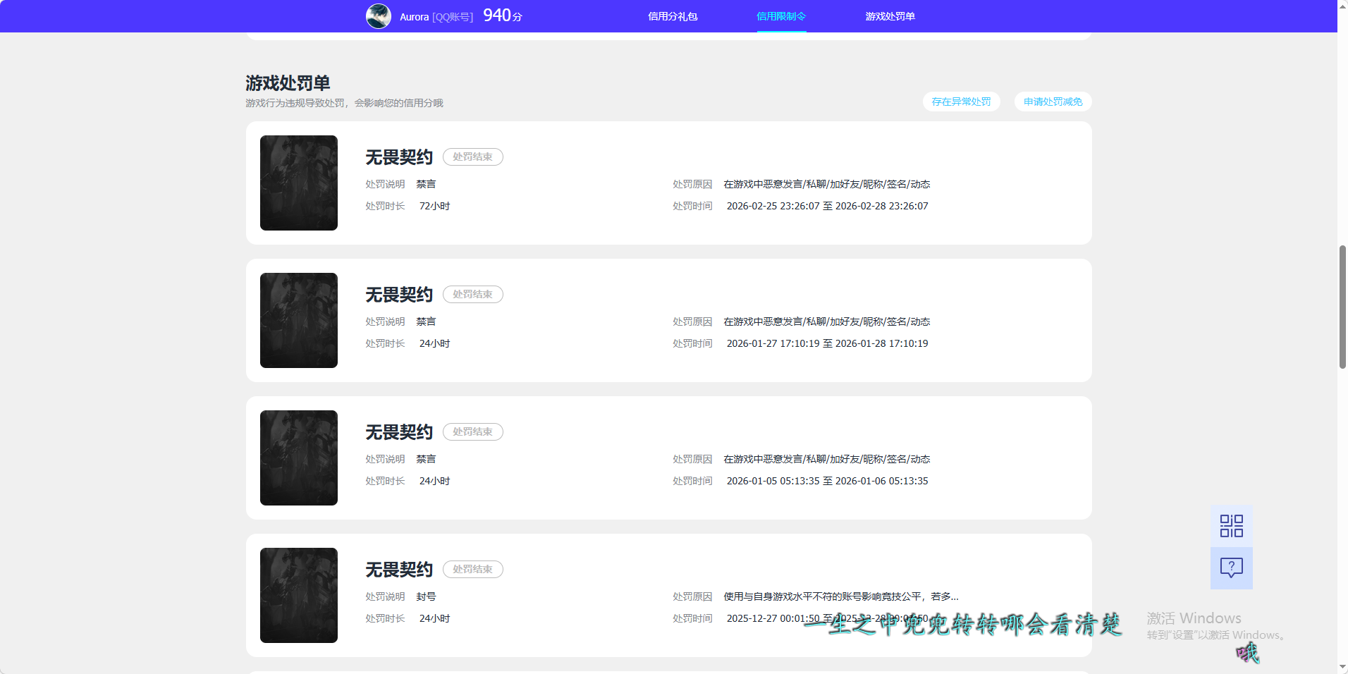Viewport: 1348px width, 674px height.
Task: Open the QR code panel icon
Action: (1231, 525)
